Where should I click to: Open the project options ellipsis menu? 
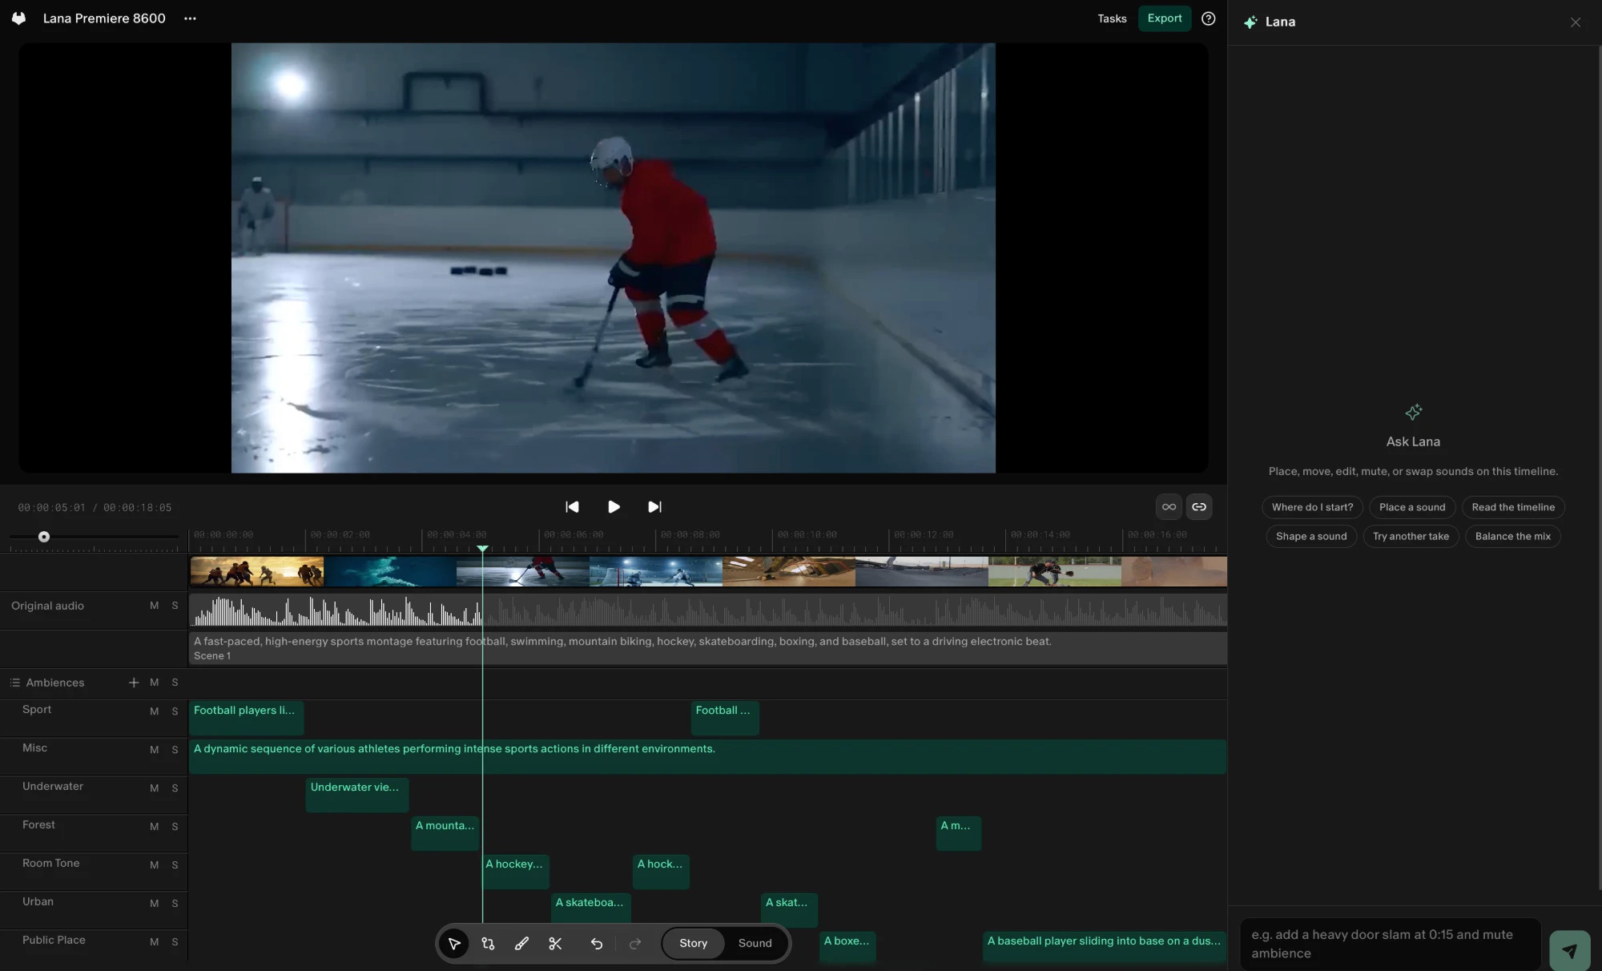point(190,18)
